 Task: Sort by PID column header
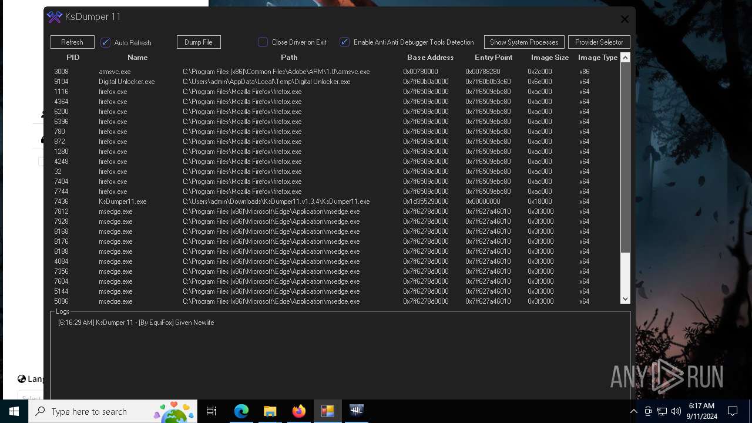73,58
